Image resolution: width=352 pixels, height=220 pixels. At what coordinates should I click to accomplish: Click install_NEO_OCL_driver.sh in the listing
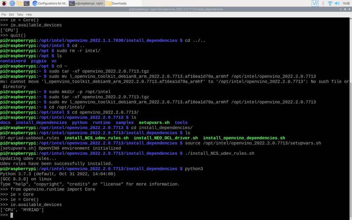166,138
